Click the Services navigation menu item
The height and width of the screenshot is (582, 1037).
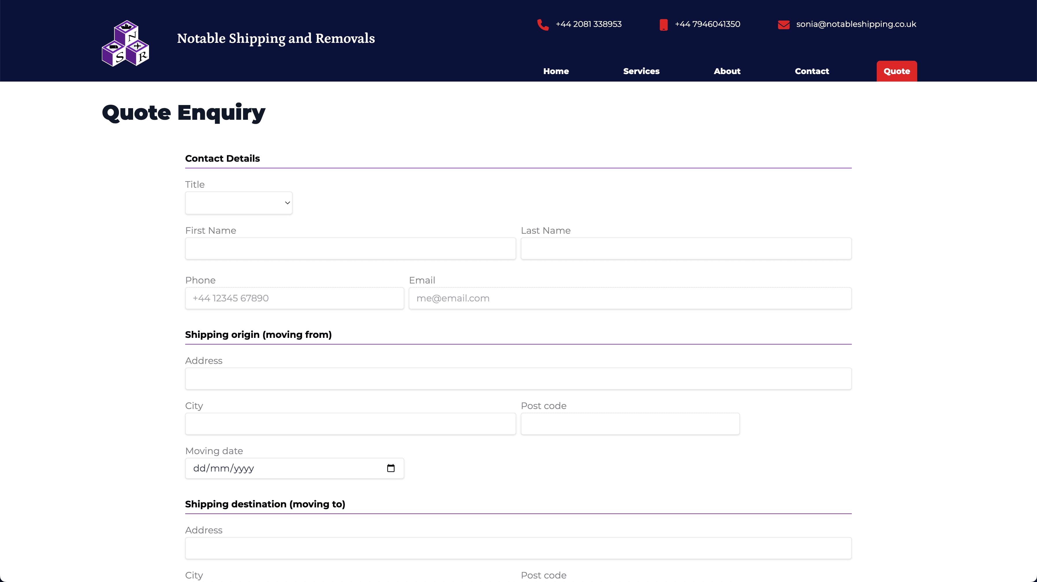click(640, 71)
